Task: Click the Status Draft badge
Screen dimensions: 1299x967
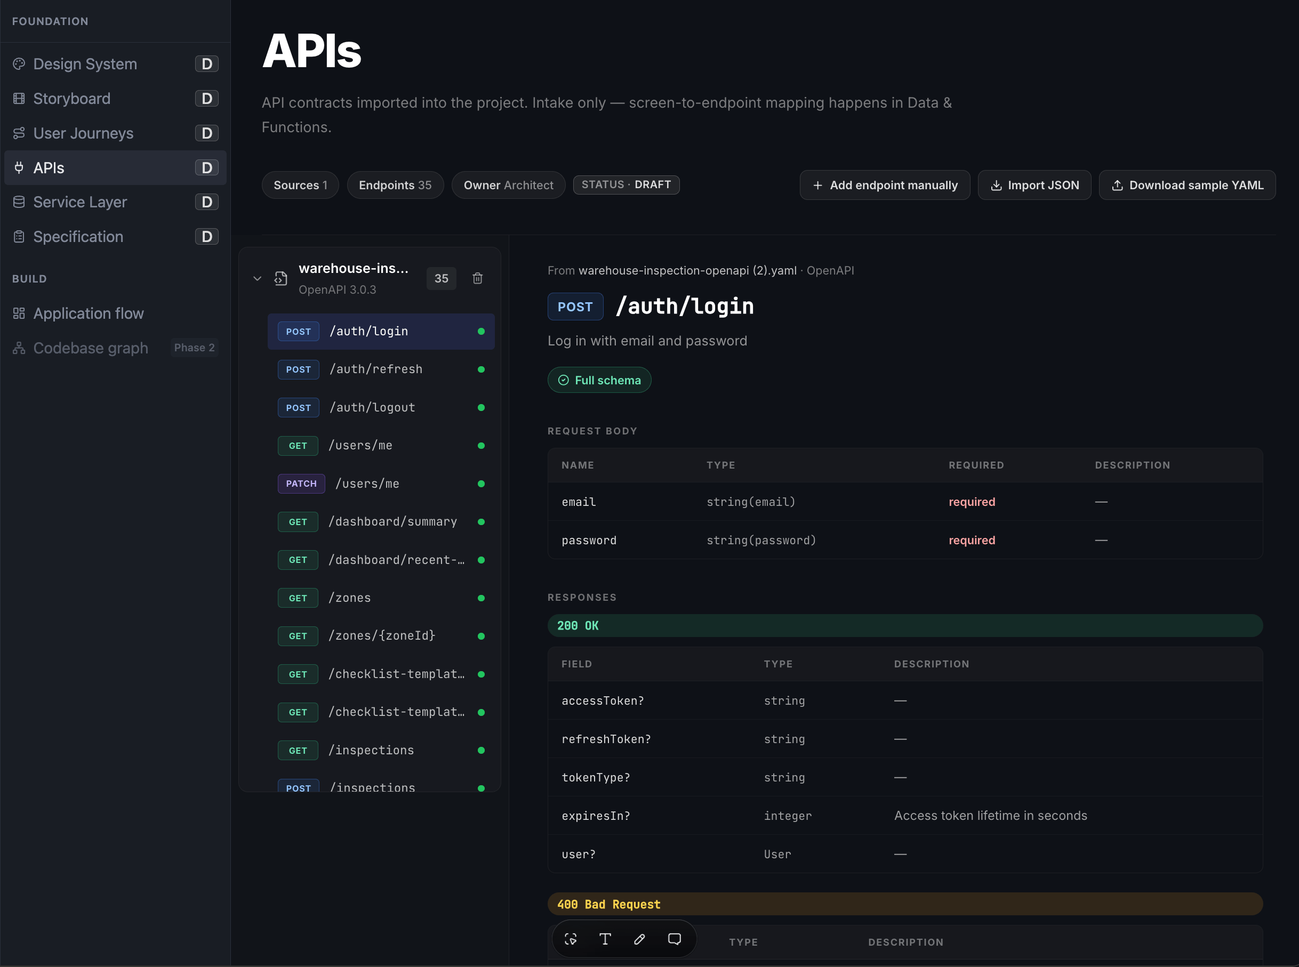Action: 626,184
